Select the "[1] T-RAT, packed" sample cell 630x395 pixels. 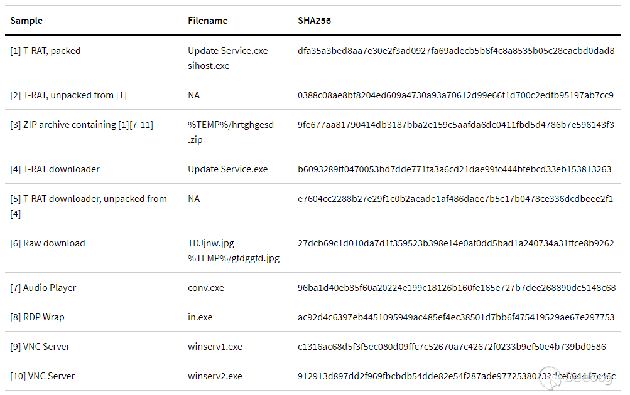click(x=45, y=51)
